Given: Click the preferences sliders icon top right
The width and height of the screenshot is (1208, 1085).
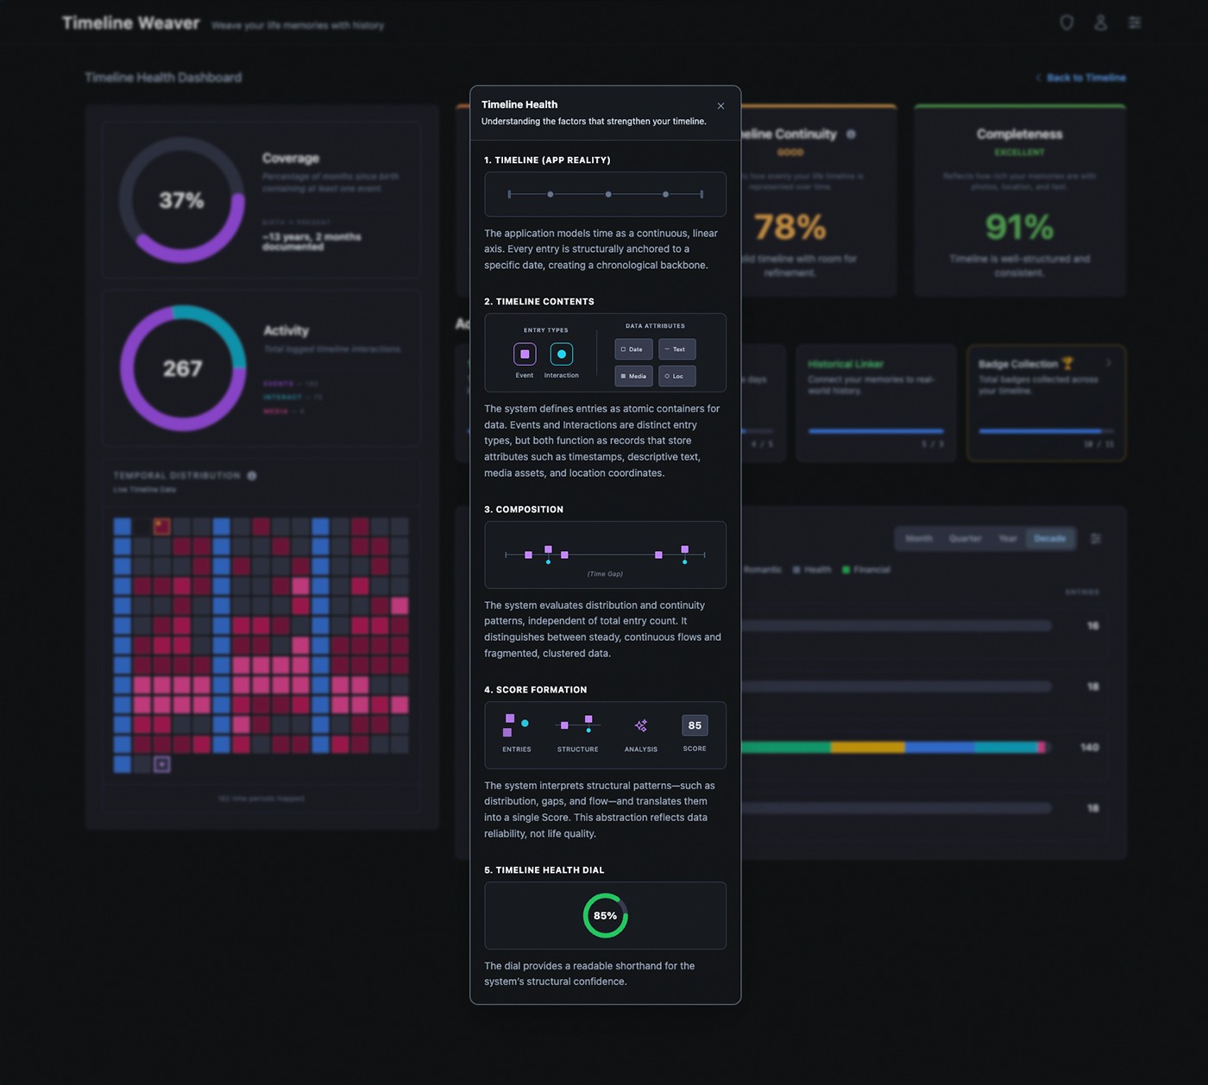Looking at the screenshot, I should 1135,22.
